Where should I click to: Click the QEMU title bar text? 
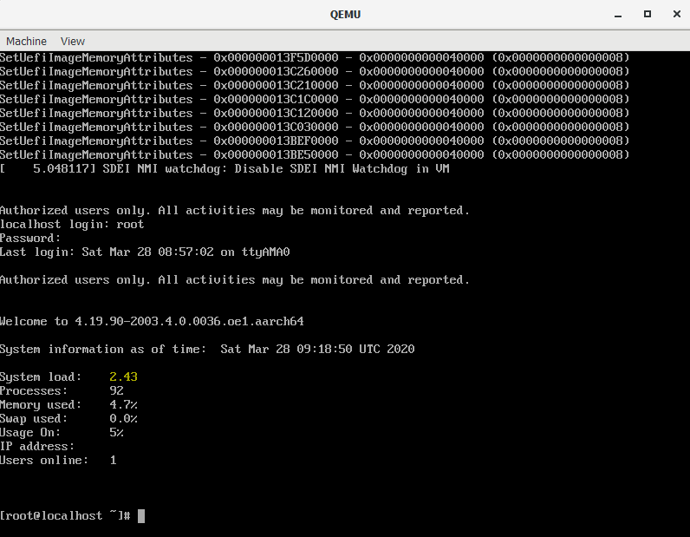345,14
